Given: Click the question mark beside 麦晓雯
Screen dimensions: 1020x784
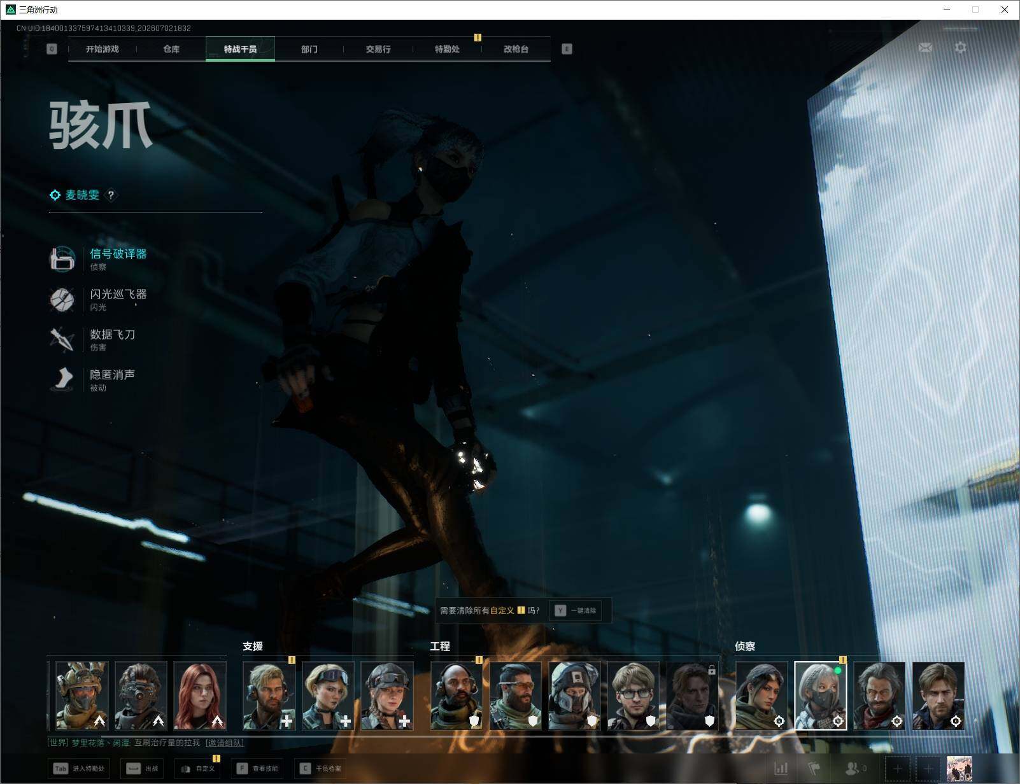Looking at the screenshot, I should coord(111,195).
